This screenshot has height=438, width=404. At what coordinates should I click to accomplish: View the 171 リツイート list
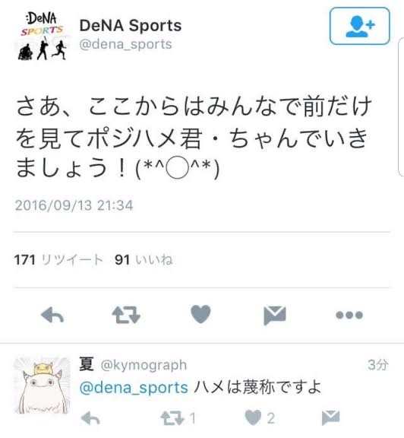tap(58, 260)
